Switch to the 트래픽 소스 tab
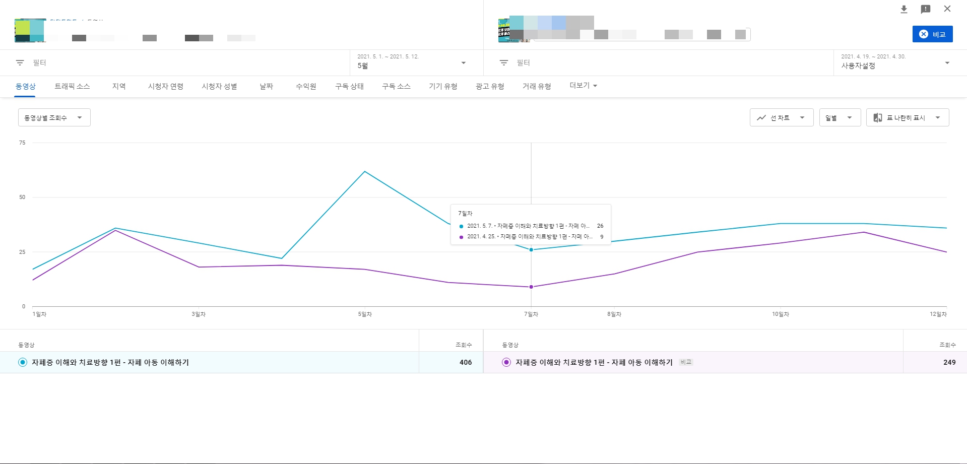Image resolution: width=967 pixels, height=464 pixels. pyautogui.click(x=72, y=86)
